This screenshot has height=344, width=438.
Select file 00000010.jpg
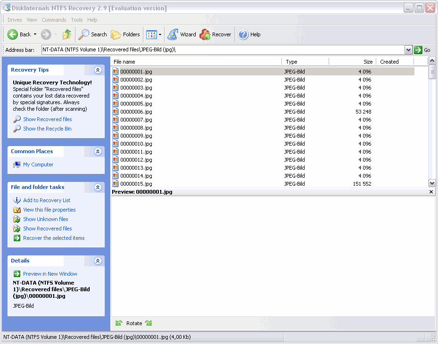pos(136,144)
